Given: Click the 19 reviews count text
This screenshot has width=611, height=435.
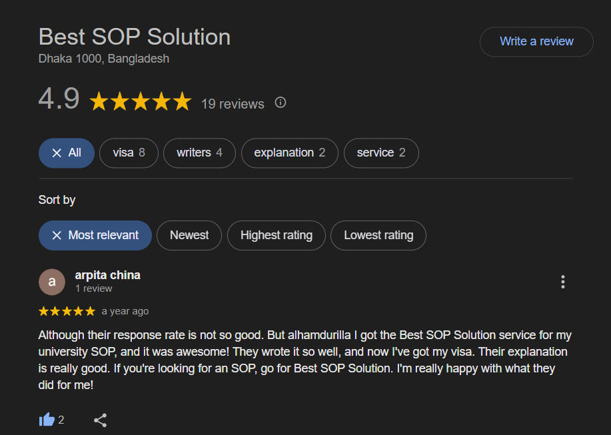Looking at the screenshot, I should point(233,104).
